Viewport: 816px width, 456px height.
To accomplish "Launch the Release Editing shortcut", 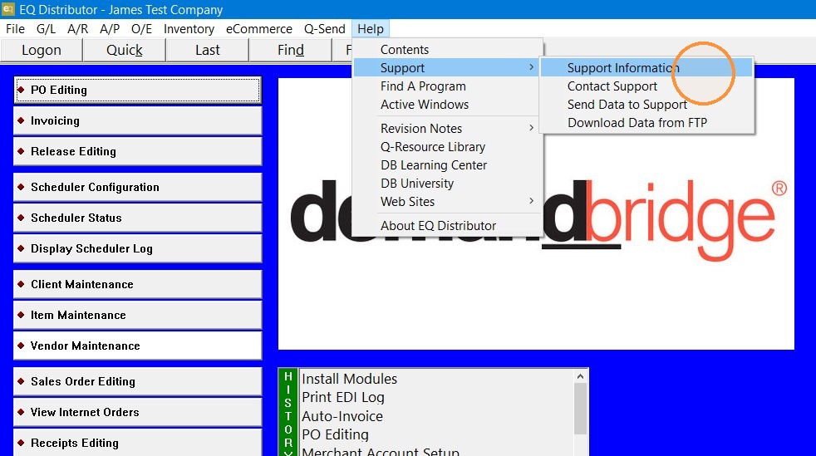I will coord(137,151).
